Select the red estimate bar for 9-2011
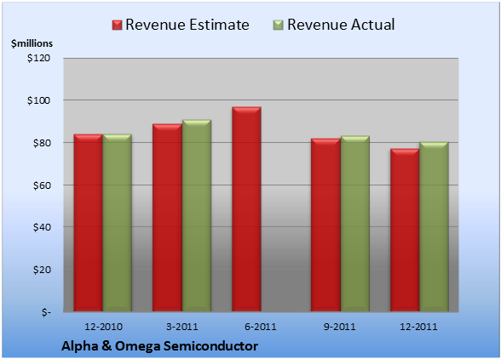 point(325,225)
